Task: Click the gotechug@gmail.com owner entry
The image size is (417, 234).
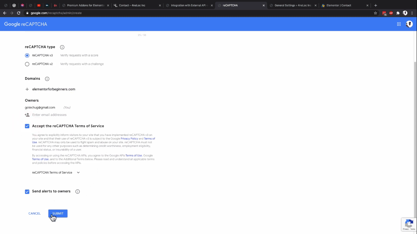Action: coord(40,108)
